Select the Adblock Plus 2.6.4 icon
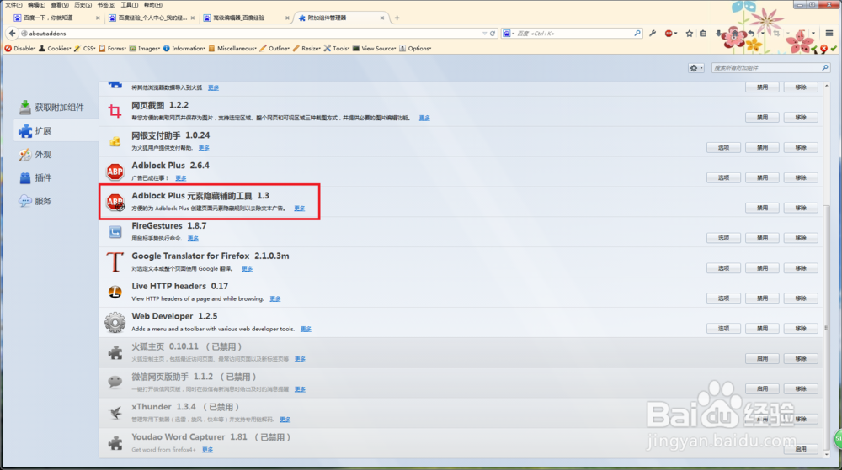This screenshot has width=842, height=470. 115,172
